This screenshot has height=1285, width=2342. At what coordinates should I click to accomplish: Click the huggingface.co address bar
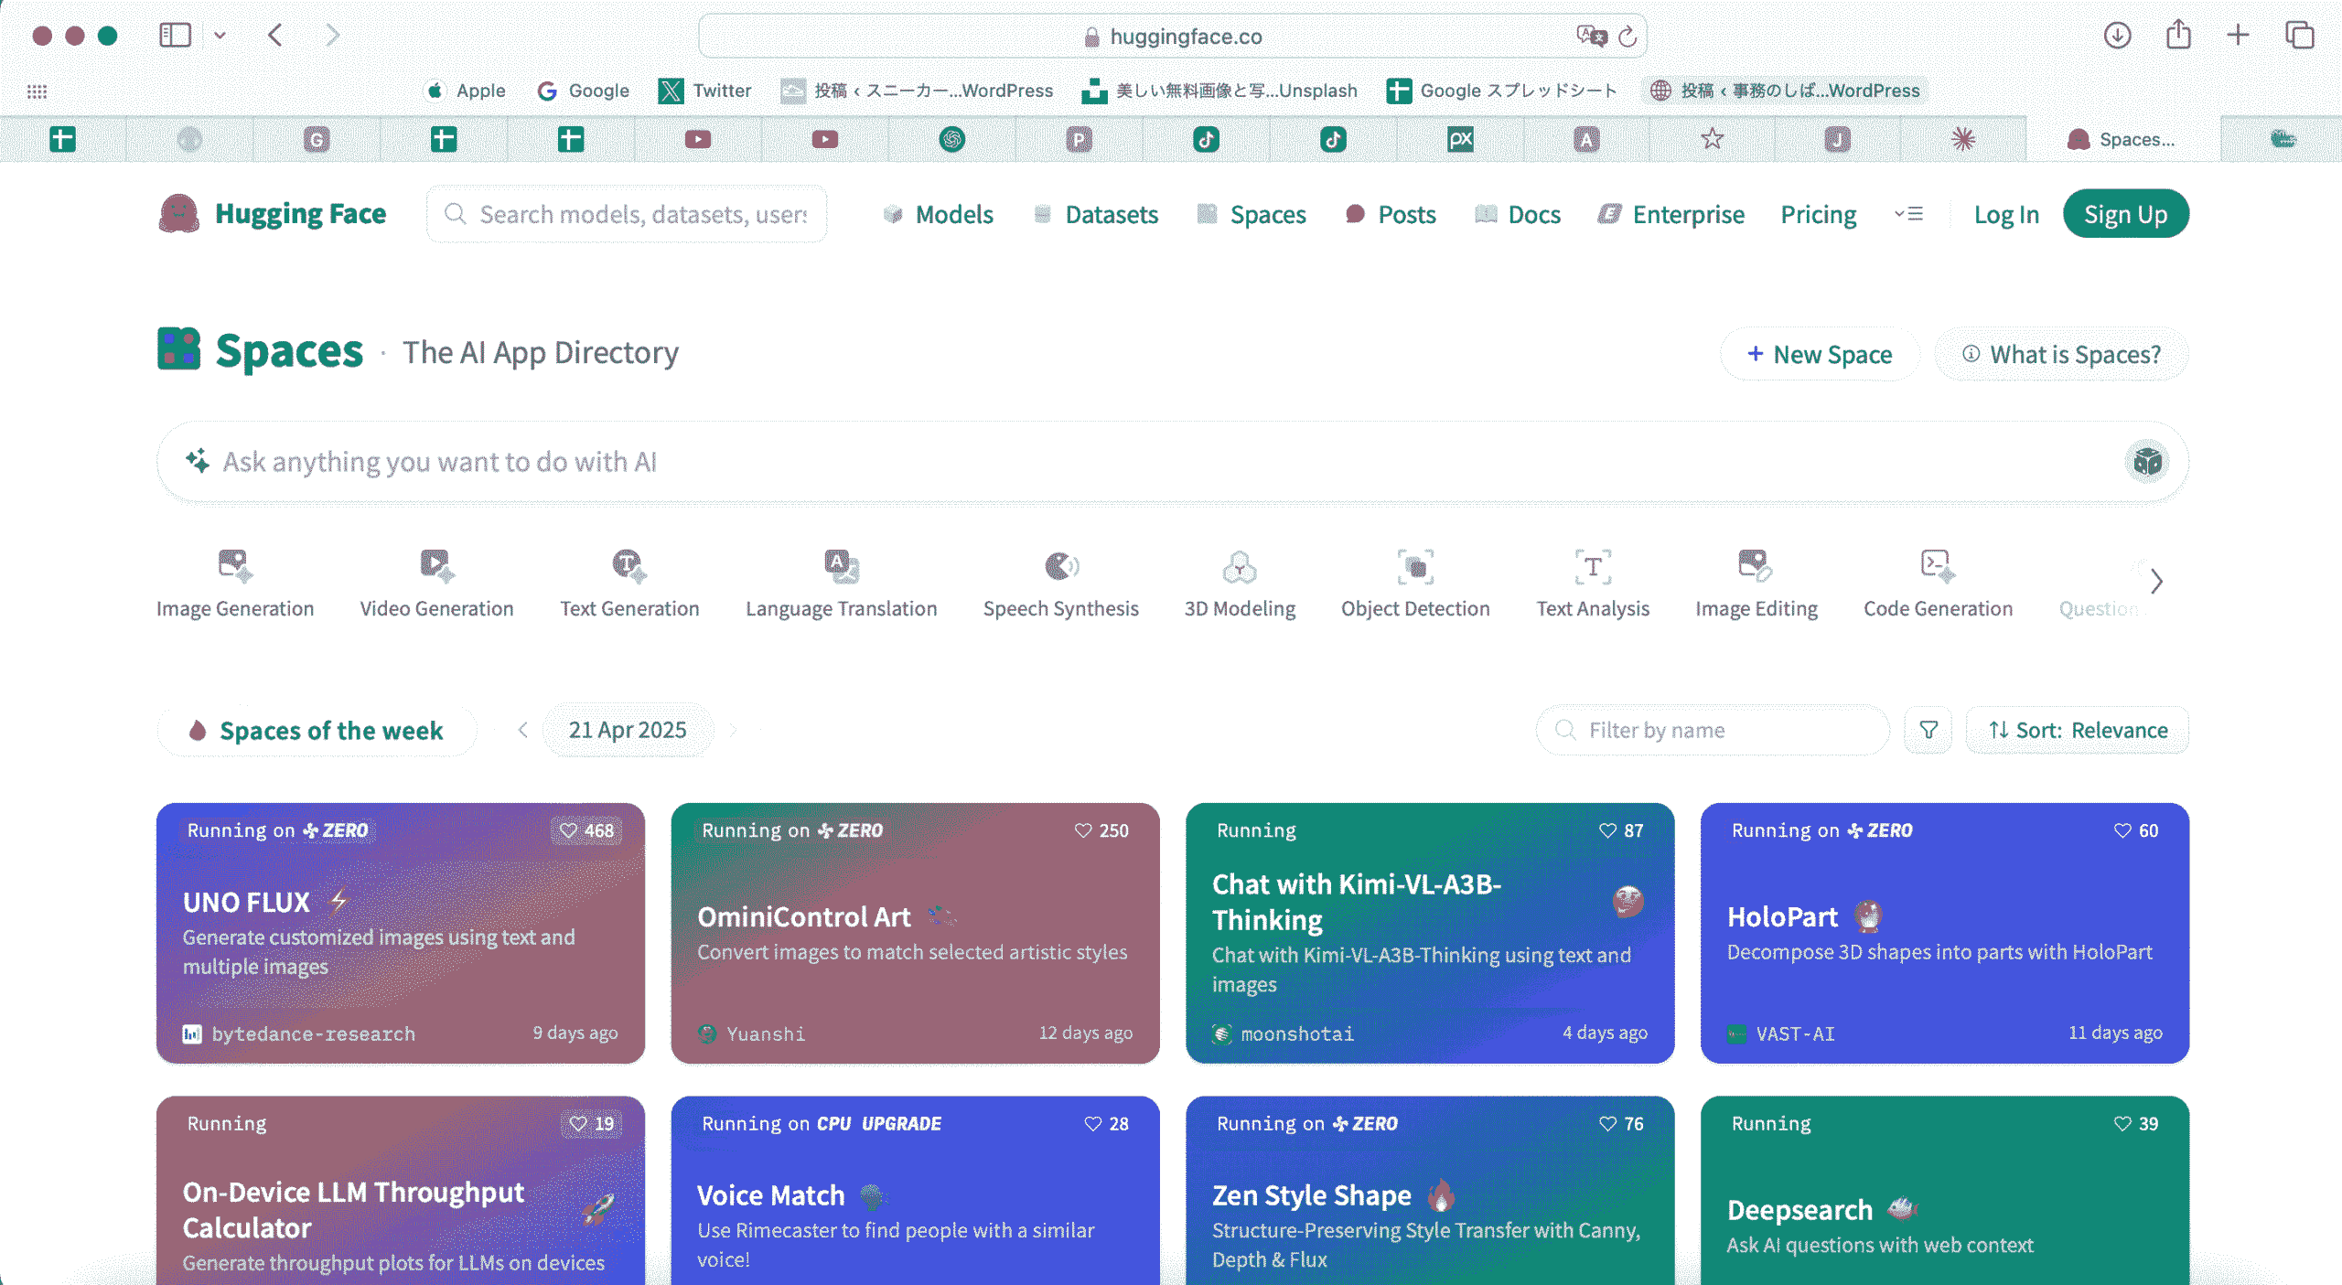(1172, 36)
